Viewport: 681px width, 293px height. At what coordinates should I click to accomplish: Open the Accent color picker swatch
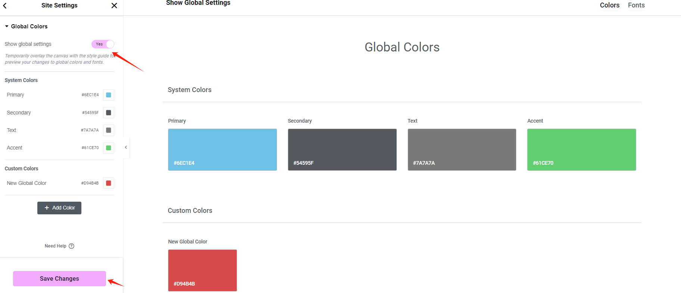click(x=109, y=148)
